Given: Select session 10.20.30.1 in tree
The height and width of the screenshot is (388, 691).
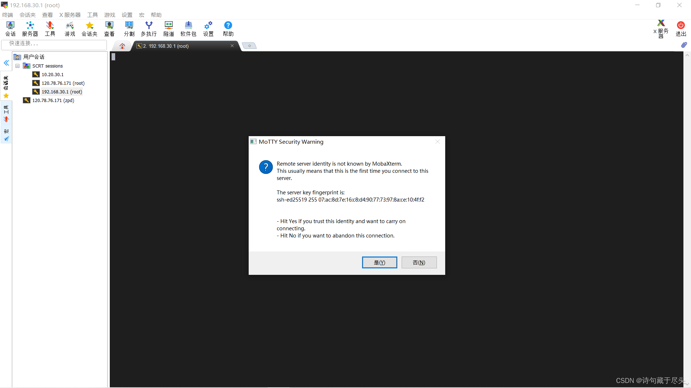Looking at the screenshot, I should pos(53,74).
